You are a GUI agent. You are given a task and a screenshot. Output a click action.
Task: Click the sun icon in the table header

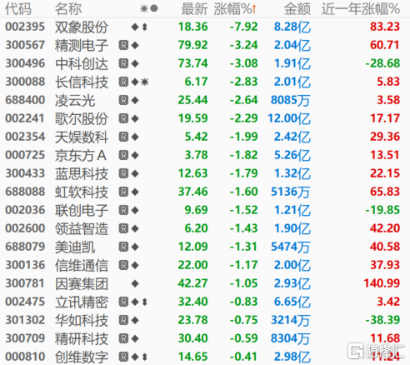click(x=144, y=9)
